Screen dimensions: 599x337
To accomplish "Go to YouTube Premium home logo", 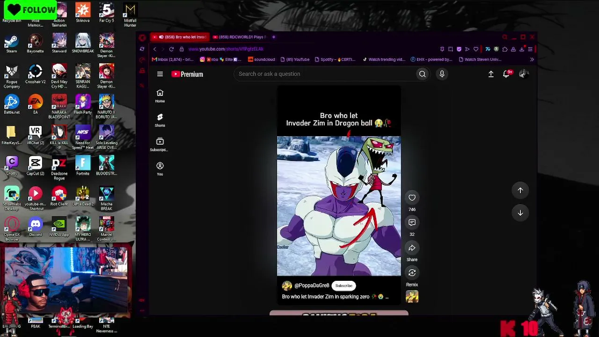I will (x=187, y=74).
